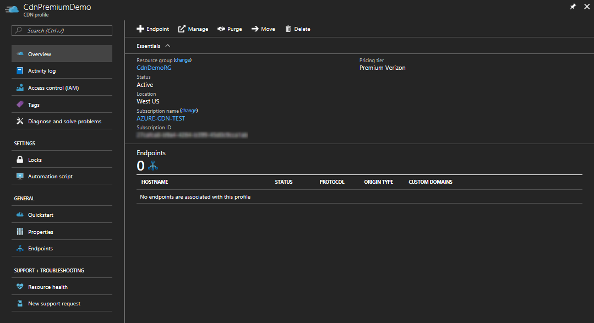Collapse the Essentials section chevron

tap(168, 46)
